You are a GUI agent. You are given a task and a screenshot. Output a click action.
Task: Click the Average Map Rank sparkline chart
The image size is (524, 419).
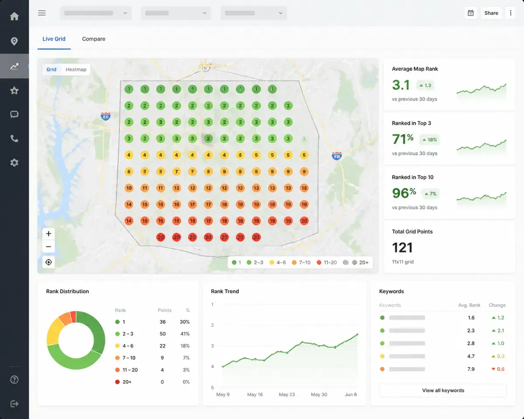[x=481, y=91]
